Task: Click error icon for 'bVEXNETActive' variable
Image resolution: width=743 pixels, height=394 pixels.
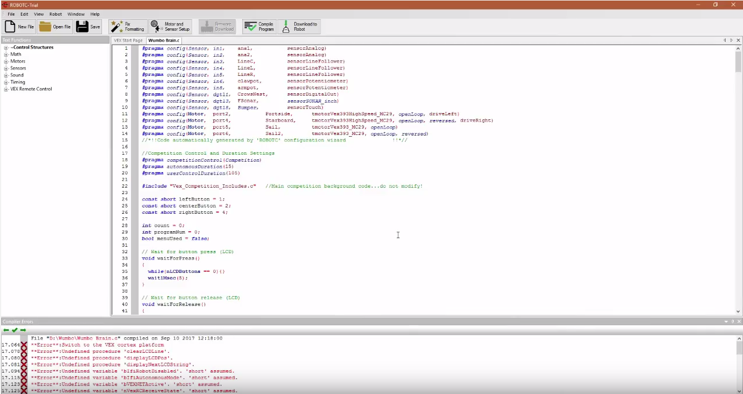Action: pos(24,384)
